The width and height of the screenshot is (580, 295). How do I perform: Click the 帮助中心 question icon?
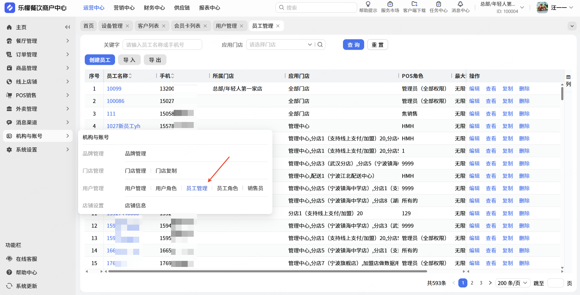[x=9, y=272]
